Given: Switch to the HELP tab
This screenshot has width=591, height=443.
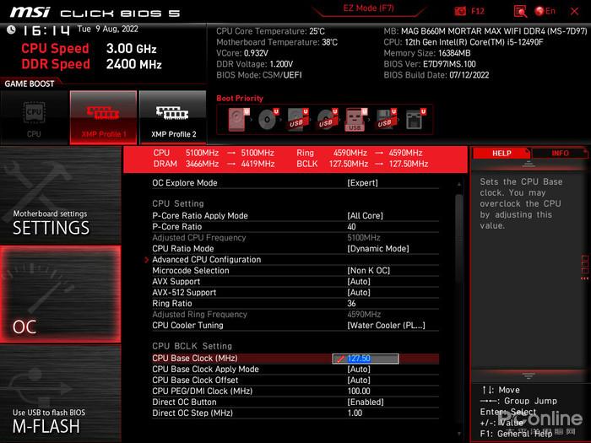Looking at the screenshot, I should click(502, 154).
